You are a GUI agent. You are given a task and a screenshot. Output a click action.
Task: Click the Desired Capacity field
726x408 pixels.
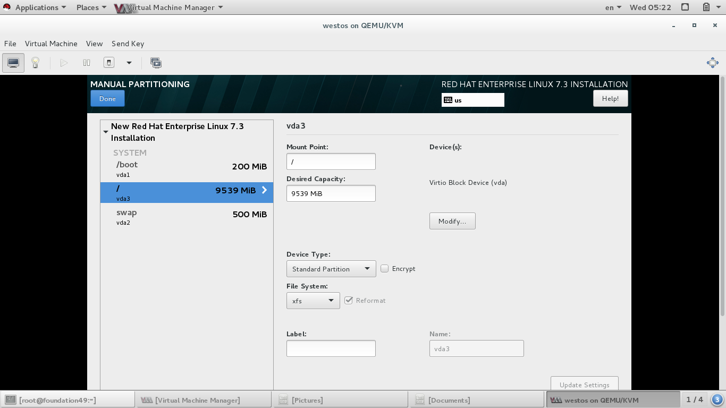(x=331, y=193)
